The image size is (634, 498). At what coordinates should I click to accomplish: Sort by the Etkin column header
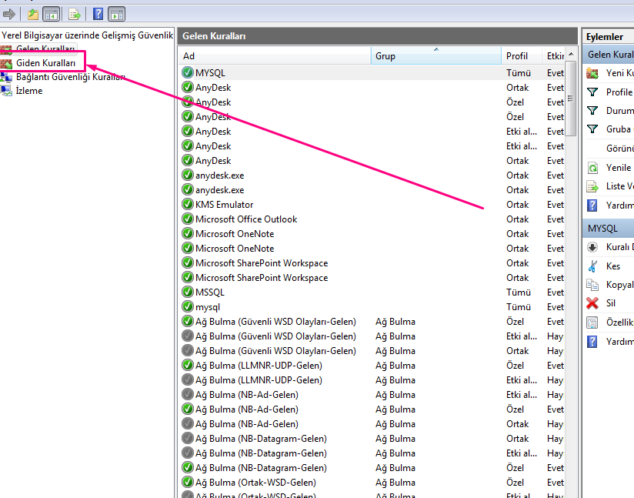(x=554, y=56)
